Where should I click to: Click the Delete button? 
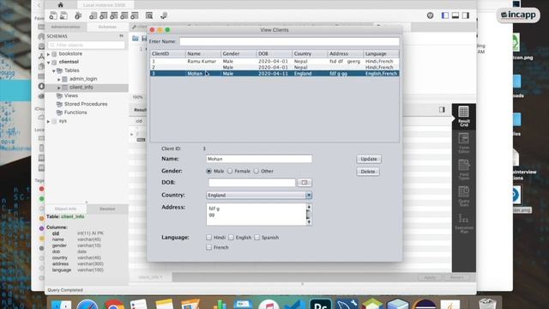pos(368,172)
